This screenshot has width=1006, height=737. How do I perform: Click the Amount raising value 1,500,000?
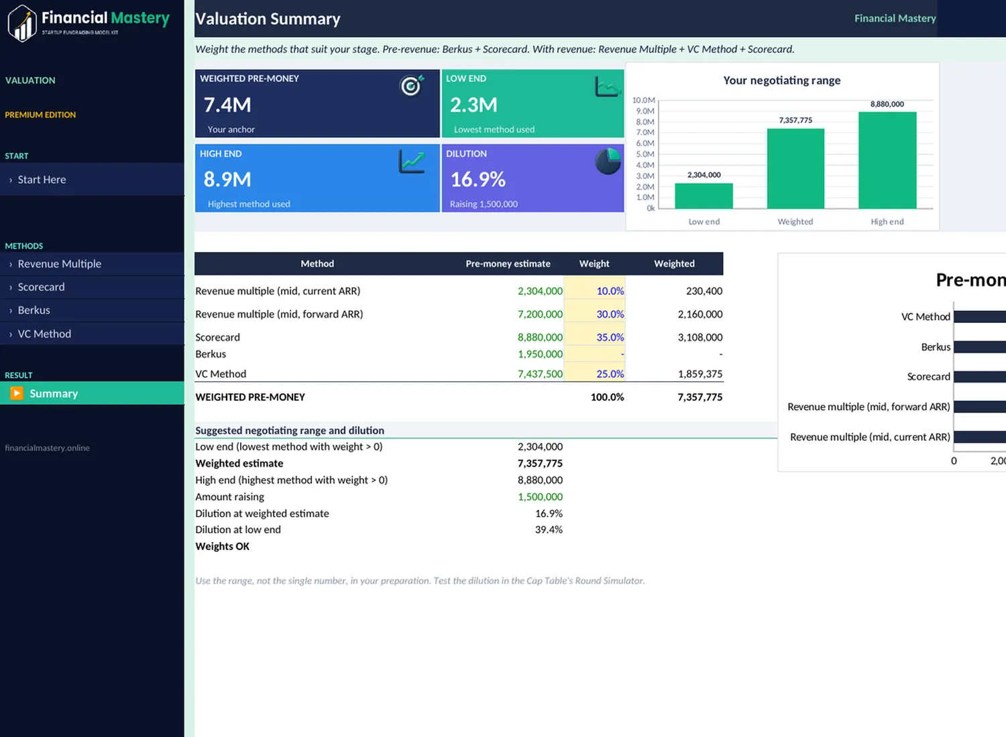point(540,496)
